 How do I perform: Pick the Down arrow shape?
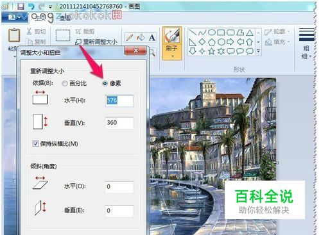(193, 51)
